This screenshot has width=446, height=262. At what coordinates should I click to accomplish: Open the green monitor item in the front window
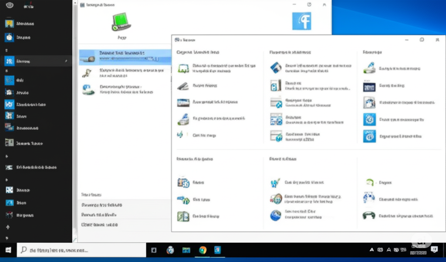(x=183, y=68)
